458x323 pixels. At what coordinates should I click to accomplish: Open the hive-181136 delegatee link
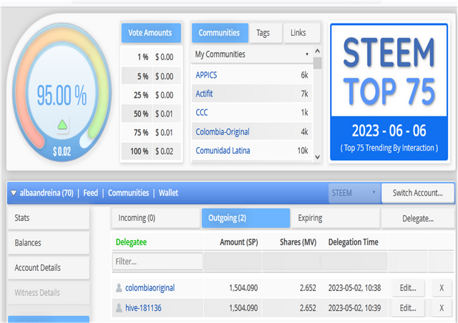(143, 308)
